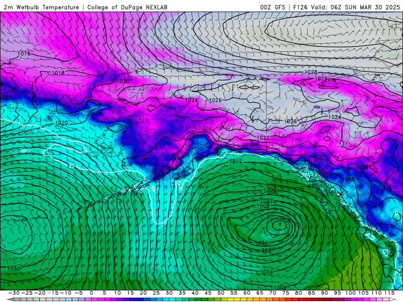Click the color bar label 25
Screen dimensions: 403x302
tap(156, 293)
